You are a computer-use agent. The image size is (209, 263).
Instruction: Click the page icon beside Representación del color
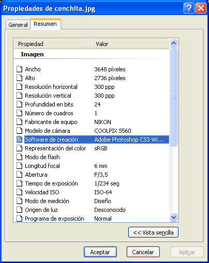20,148
